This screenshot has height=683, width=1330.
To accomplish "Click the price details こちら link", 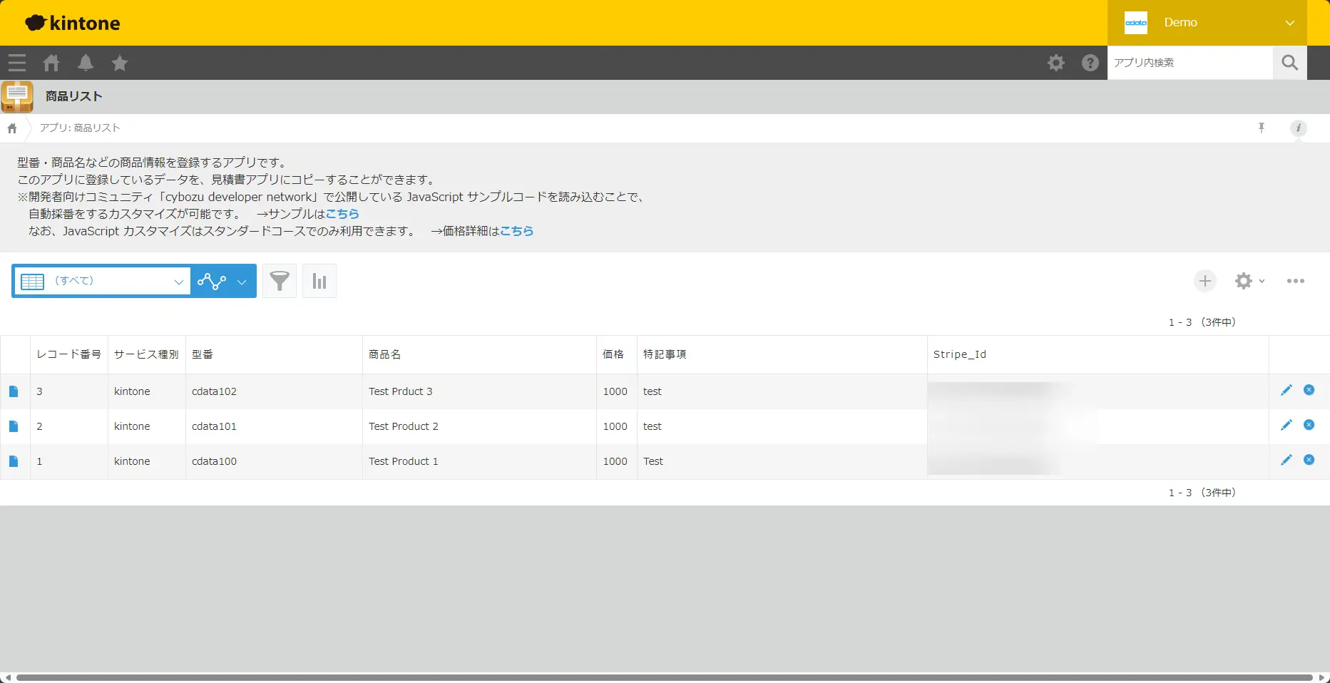I will tap(516, 231).
